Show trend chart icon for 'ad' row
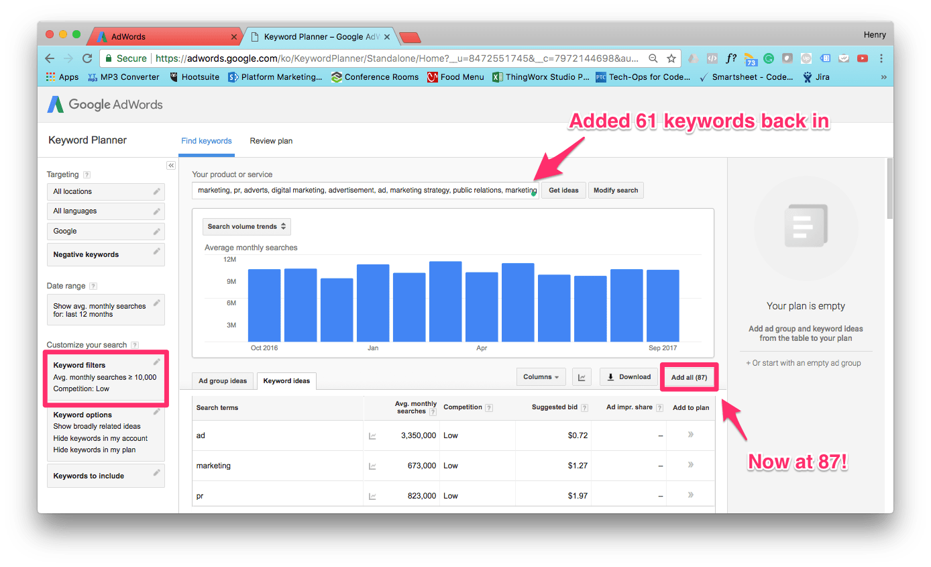The width and height of the screenshot is (931, 567). 373,436
